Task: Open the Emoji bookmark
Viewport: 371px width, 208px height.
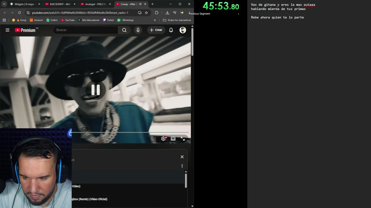Action: (19, 20)
